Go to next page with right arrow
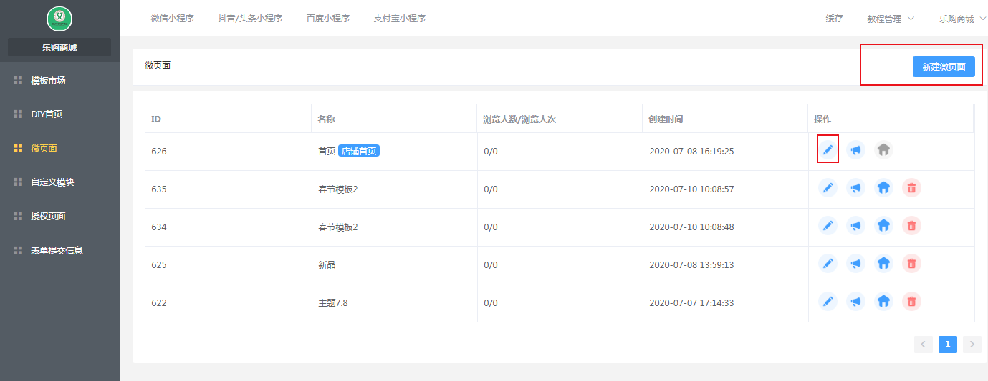This screenshot has height=381, width=988. coord(972,345)
